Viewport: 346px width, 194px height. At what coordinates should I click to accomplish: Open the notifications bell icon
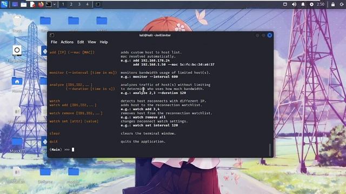303,4
